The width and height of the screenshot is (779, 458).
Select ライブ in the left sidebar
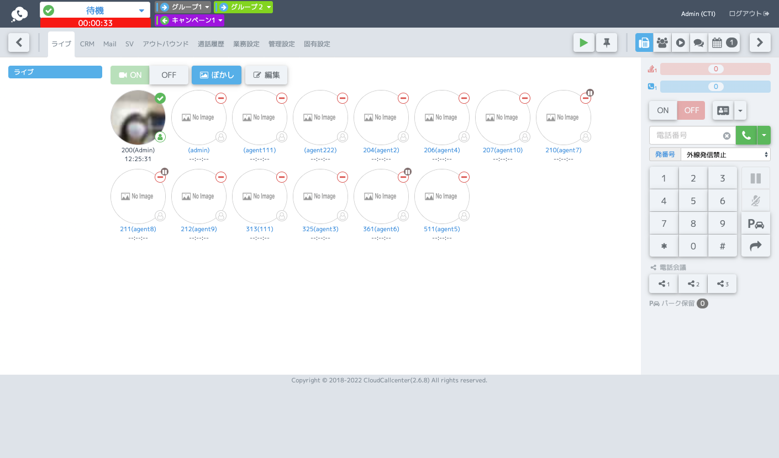pos(55,72)
